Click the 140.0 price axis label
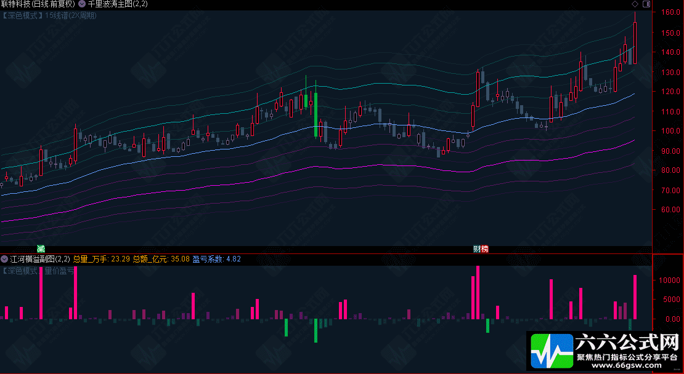Viewport: 684px width, 374px height. 670,52
